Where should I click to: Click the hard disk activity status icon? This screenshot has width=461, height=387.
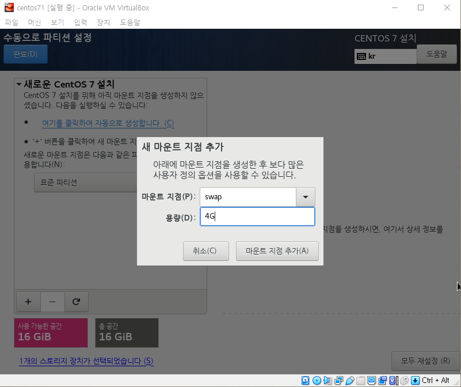[306, 380]
